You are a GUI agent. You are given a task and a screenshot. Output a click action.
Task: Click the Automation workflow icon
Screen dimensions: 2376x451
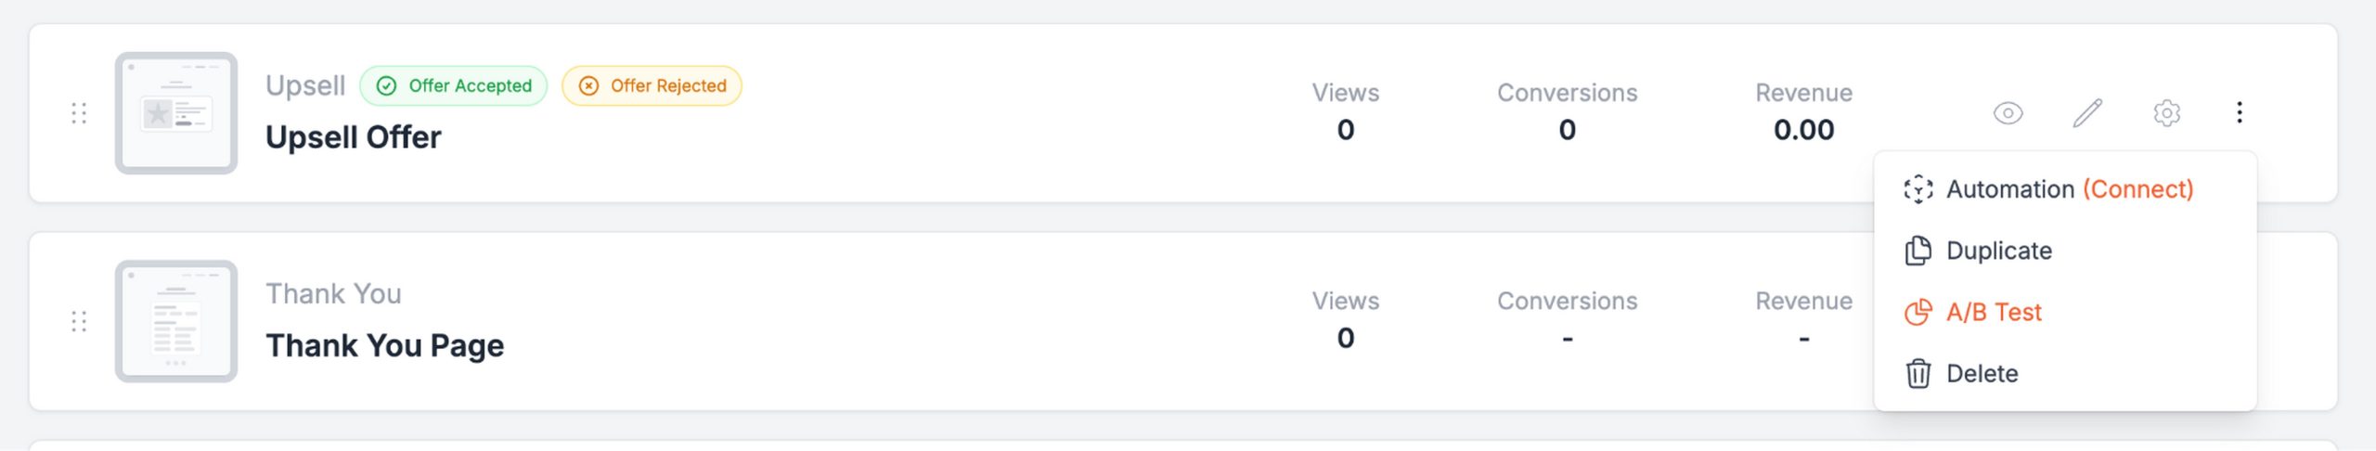pyautogui.click(x=1918, y=189)
